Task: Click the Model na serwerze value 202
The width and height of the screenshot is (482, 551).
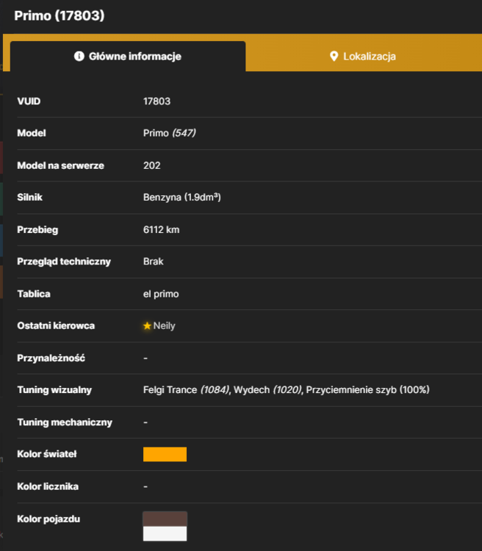Action: [152, 165]
